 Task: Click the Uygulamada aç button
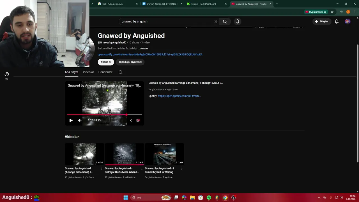(x=316, y=12)
